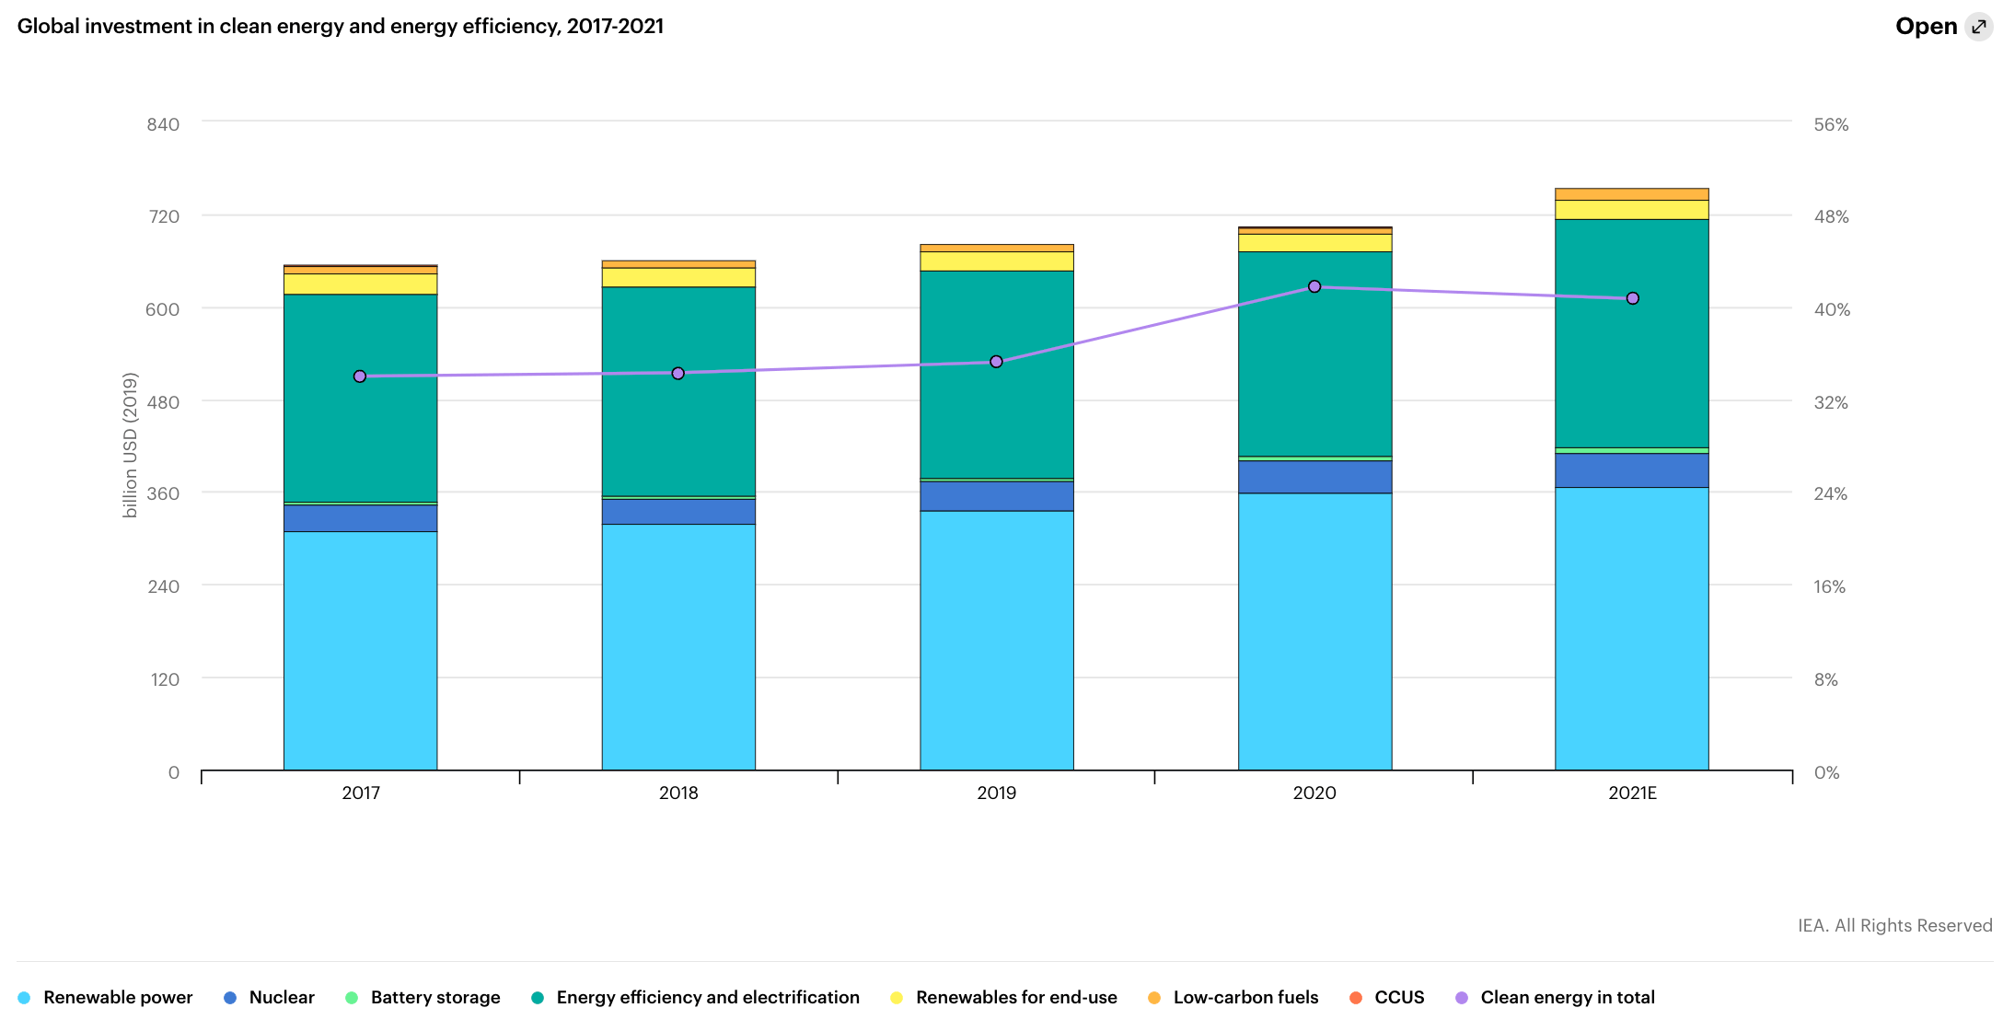
Task: Click the Open expand arrow icon
Action: [1978, 27]
